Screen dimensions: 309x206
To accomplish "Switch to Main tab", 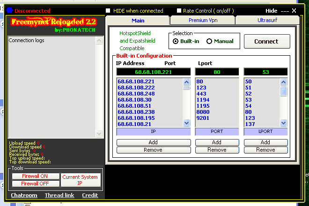I will (138, 21).
